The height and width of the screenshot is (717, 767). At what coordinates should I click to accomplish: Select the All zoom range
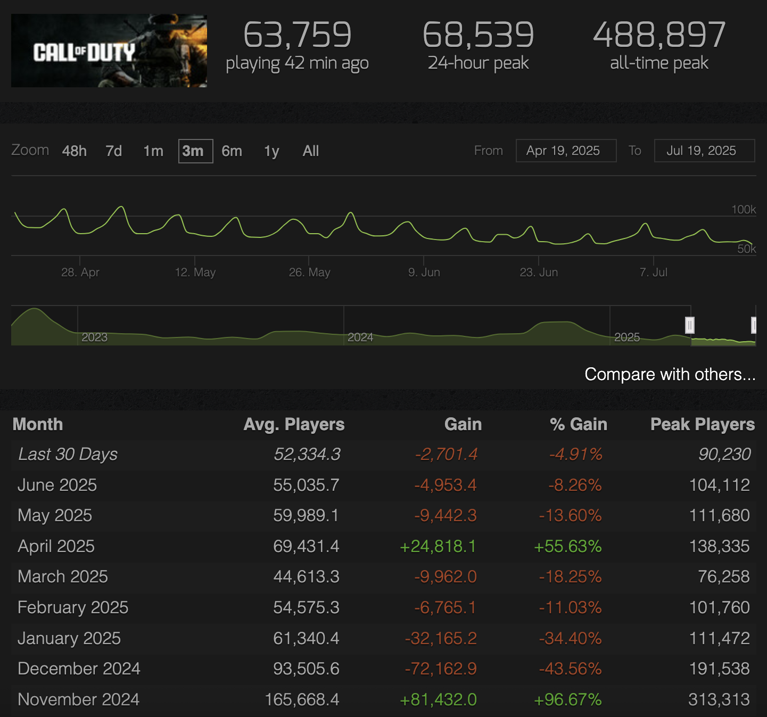(x=311, y=151)
